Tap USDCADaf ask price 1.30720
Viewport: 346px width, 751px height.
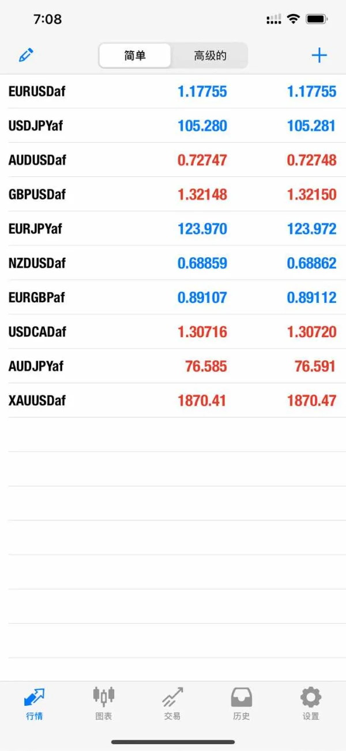[x=311, y=332]
